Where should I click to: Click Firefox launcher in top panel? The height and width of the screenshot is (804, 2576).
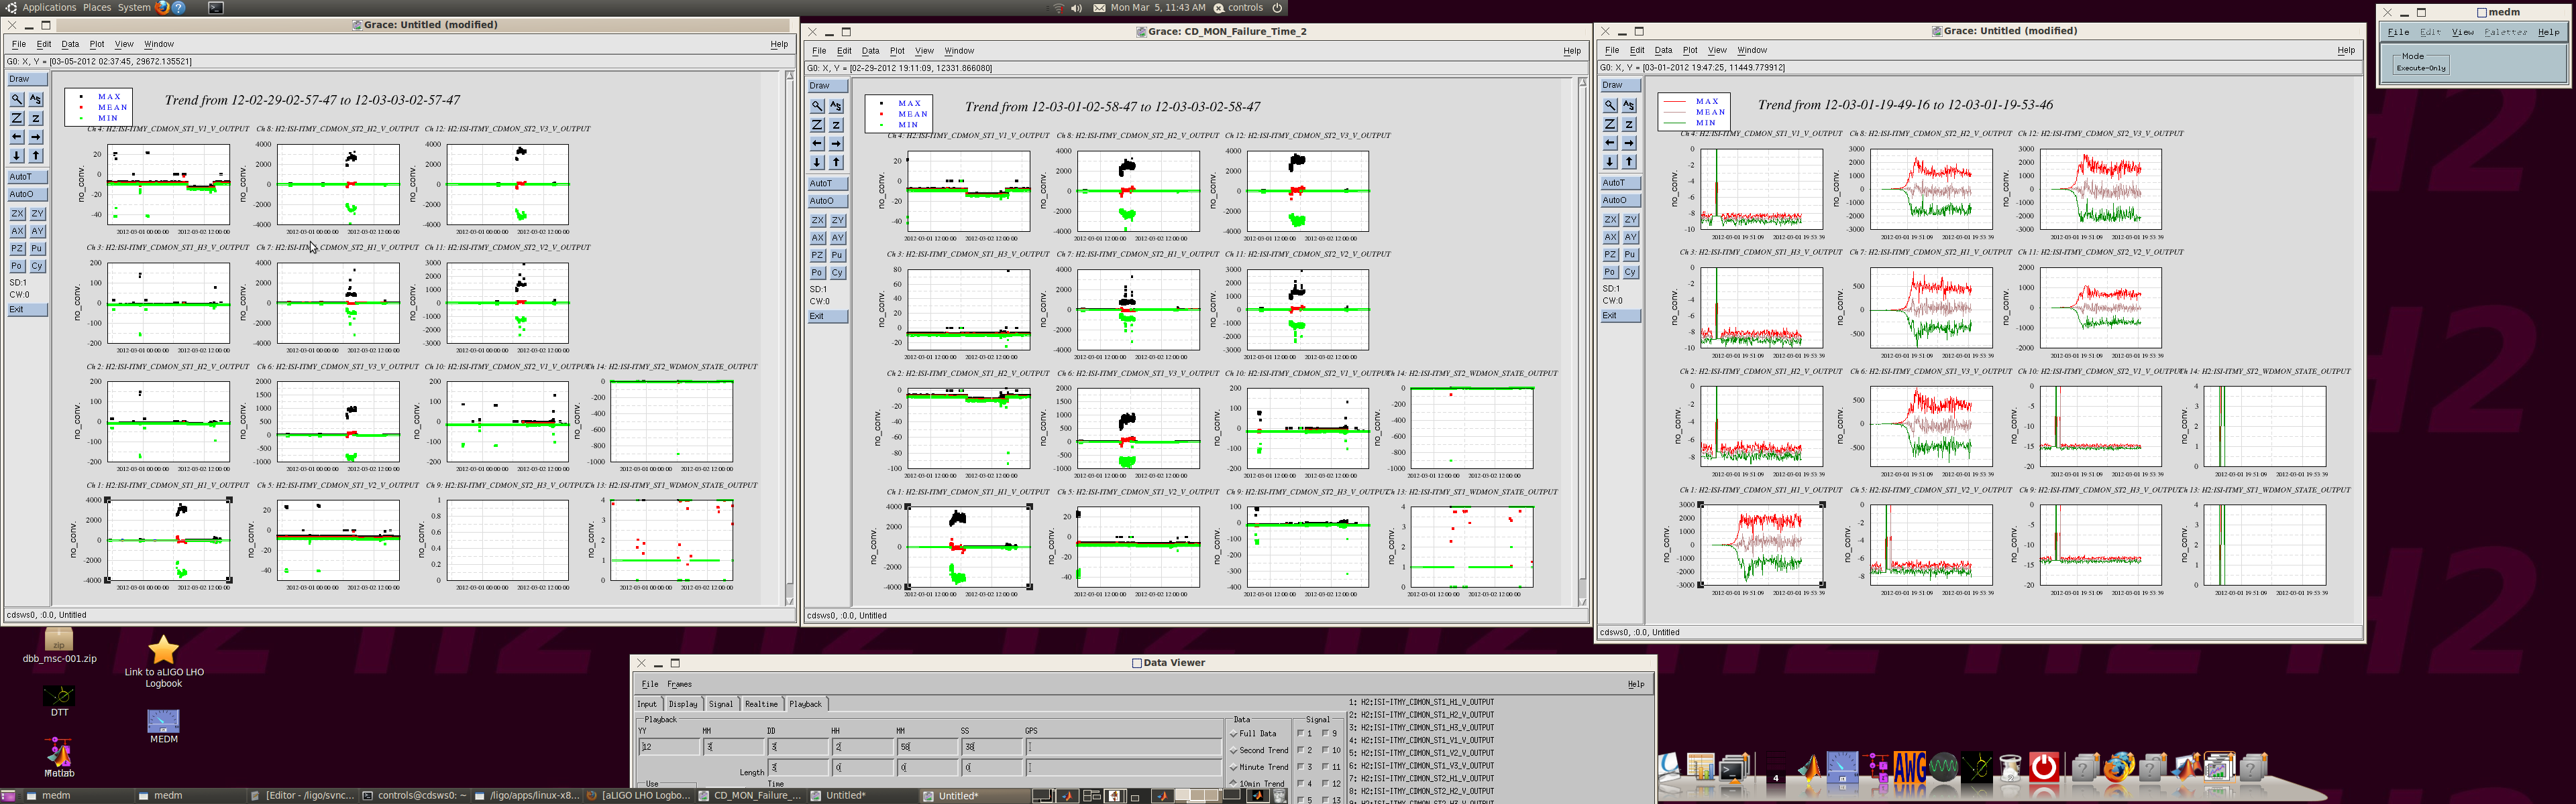163,7
